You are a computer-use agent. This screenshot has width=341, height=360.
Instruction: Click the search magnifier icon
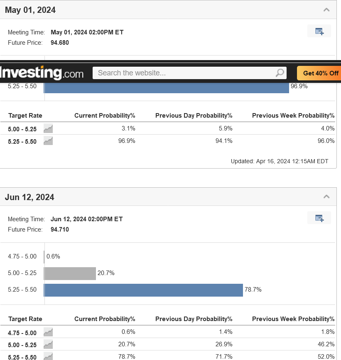(x=280, y=73)
